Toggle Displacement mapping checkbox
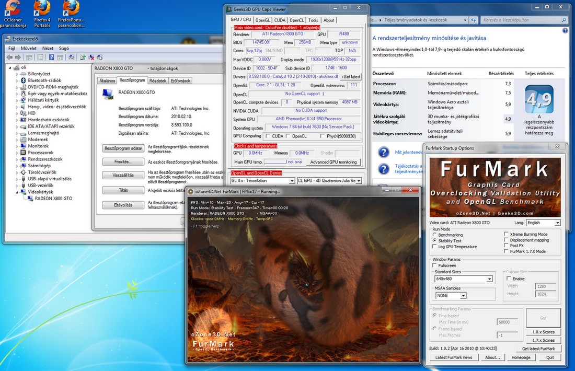This screenshot has width=575, height=371. point(507,240)
